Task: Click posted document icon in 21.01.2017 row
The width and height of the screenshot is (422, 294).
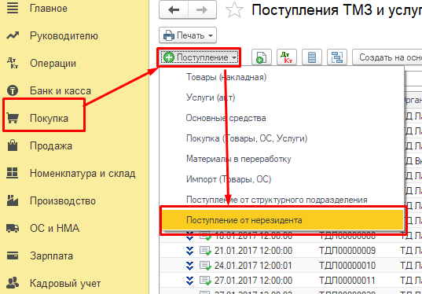Action: point(205,251)
